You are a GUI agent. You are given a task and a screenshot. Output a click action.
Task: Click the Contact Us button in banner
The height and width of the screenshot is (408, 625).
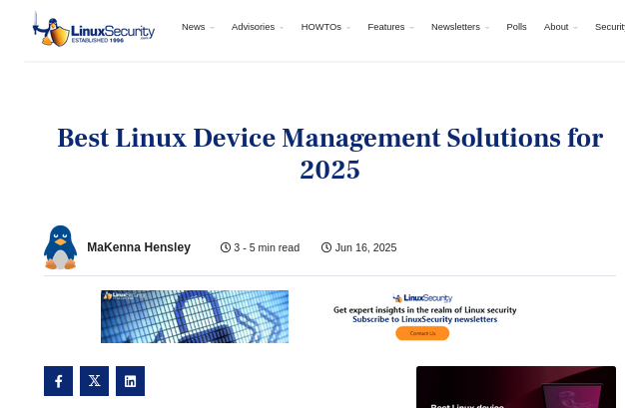point(422,333)
